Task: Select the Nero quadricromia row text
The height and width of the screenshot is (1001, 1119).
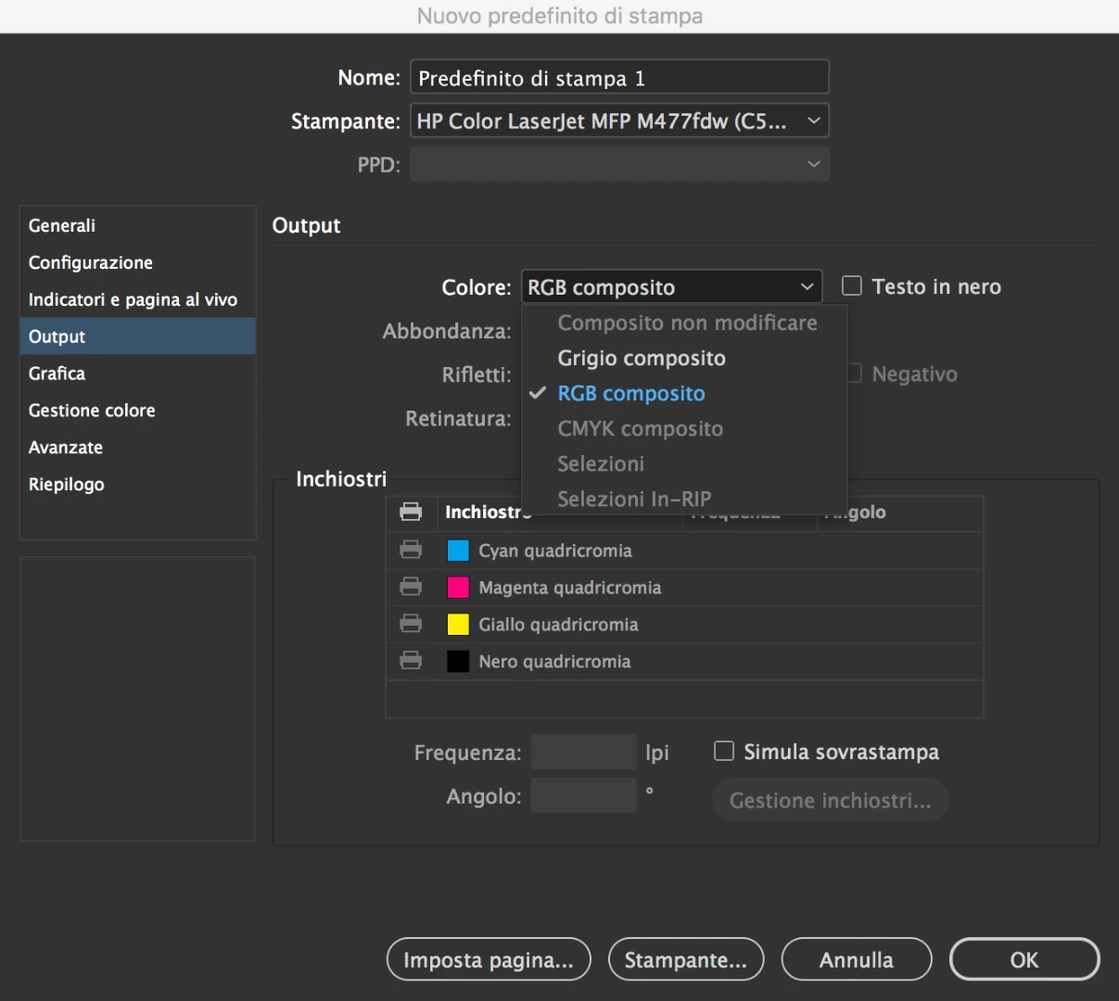Action: point(554,662)
